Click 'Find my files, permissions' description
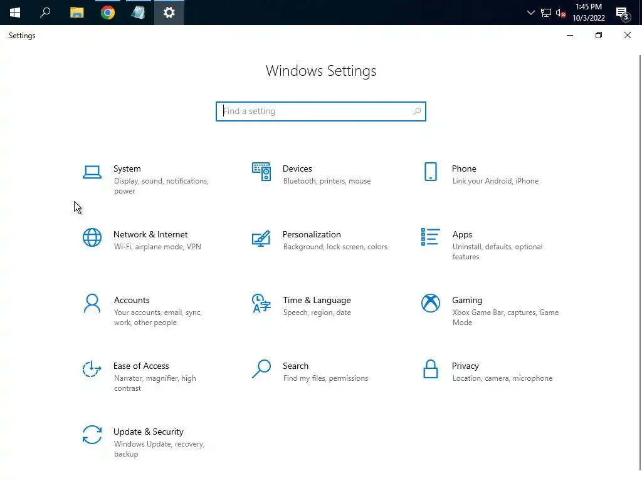 325,378
